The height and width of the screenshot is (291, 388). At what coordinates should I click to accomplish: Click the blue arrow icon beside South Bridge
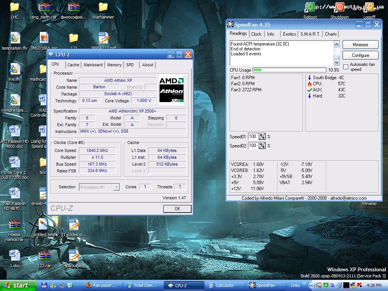tap(310, 78)
